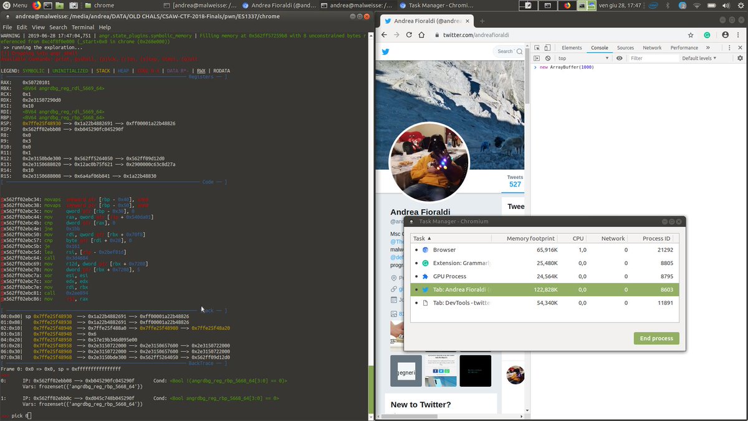This screenshot has width=748, height=421.
Task: Expand more DevTools tabs chevron
Action: (709, 47)
